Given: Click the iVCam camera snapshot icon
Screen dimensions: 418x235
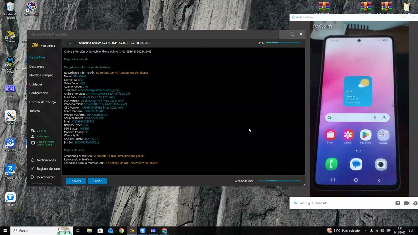Looking at the screenshot, I should tap(398, 203).
